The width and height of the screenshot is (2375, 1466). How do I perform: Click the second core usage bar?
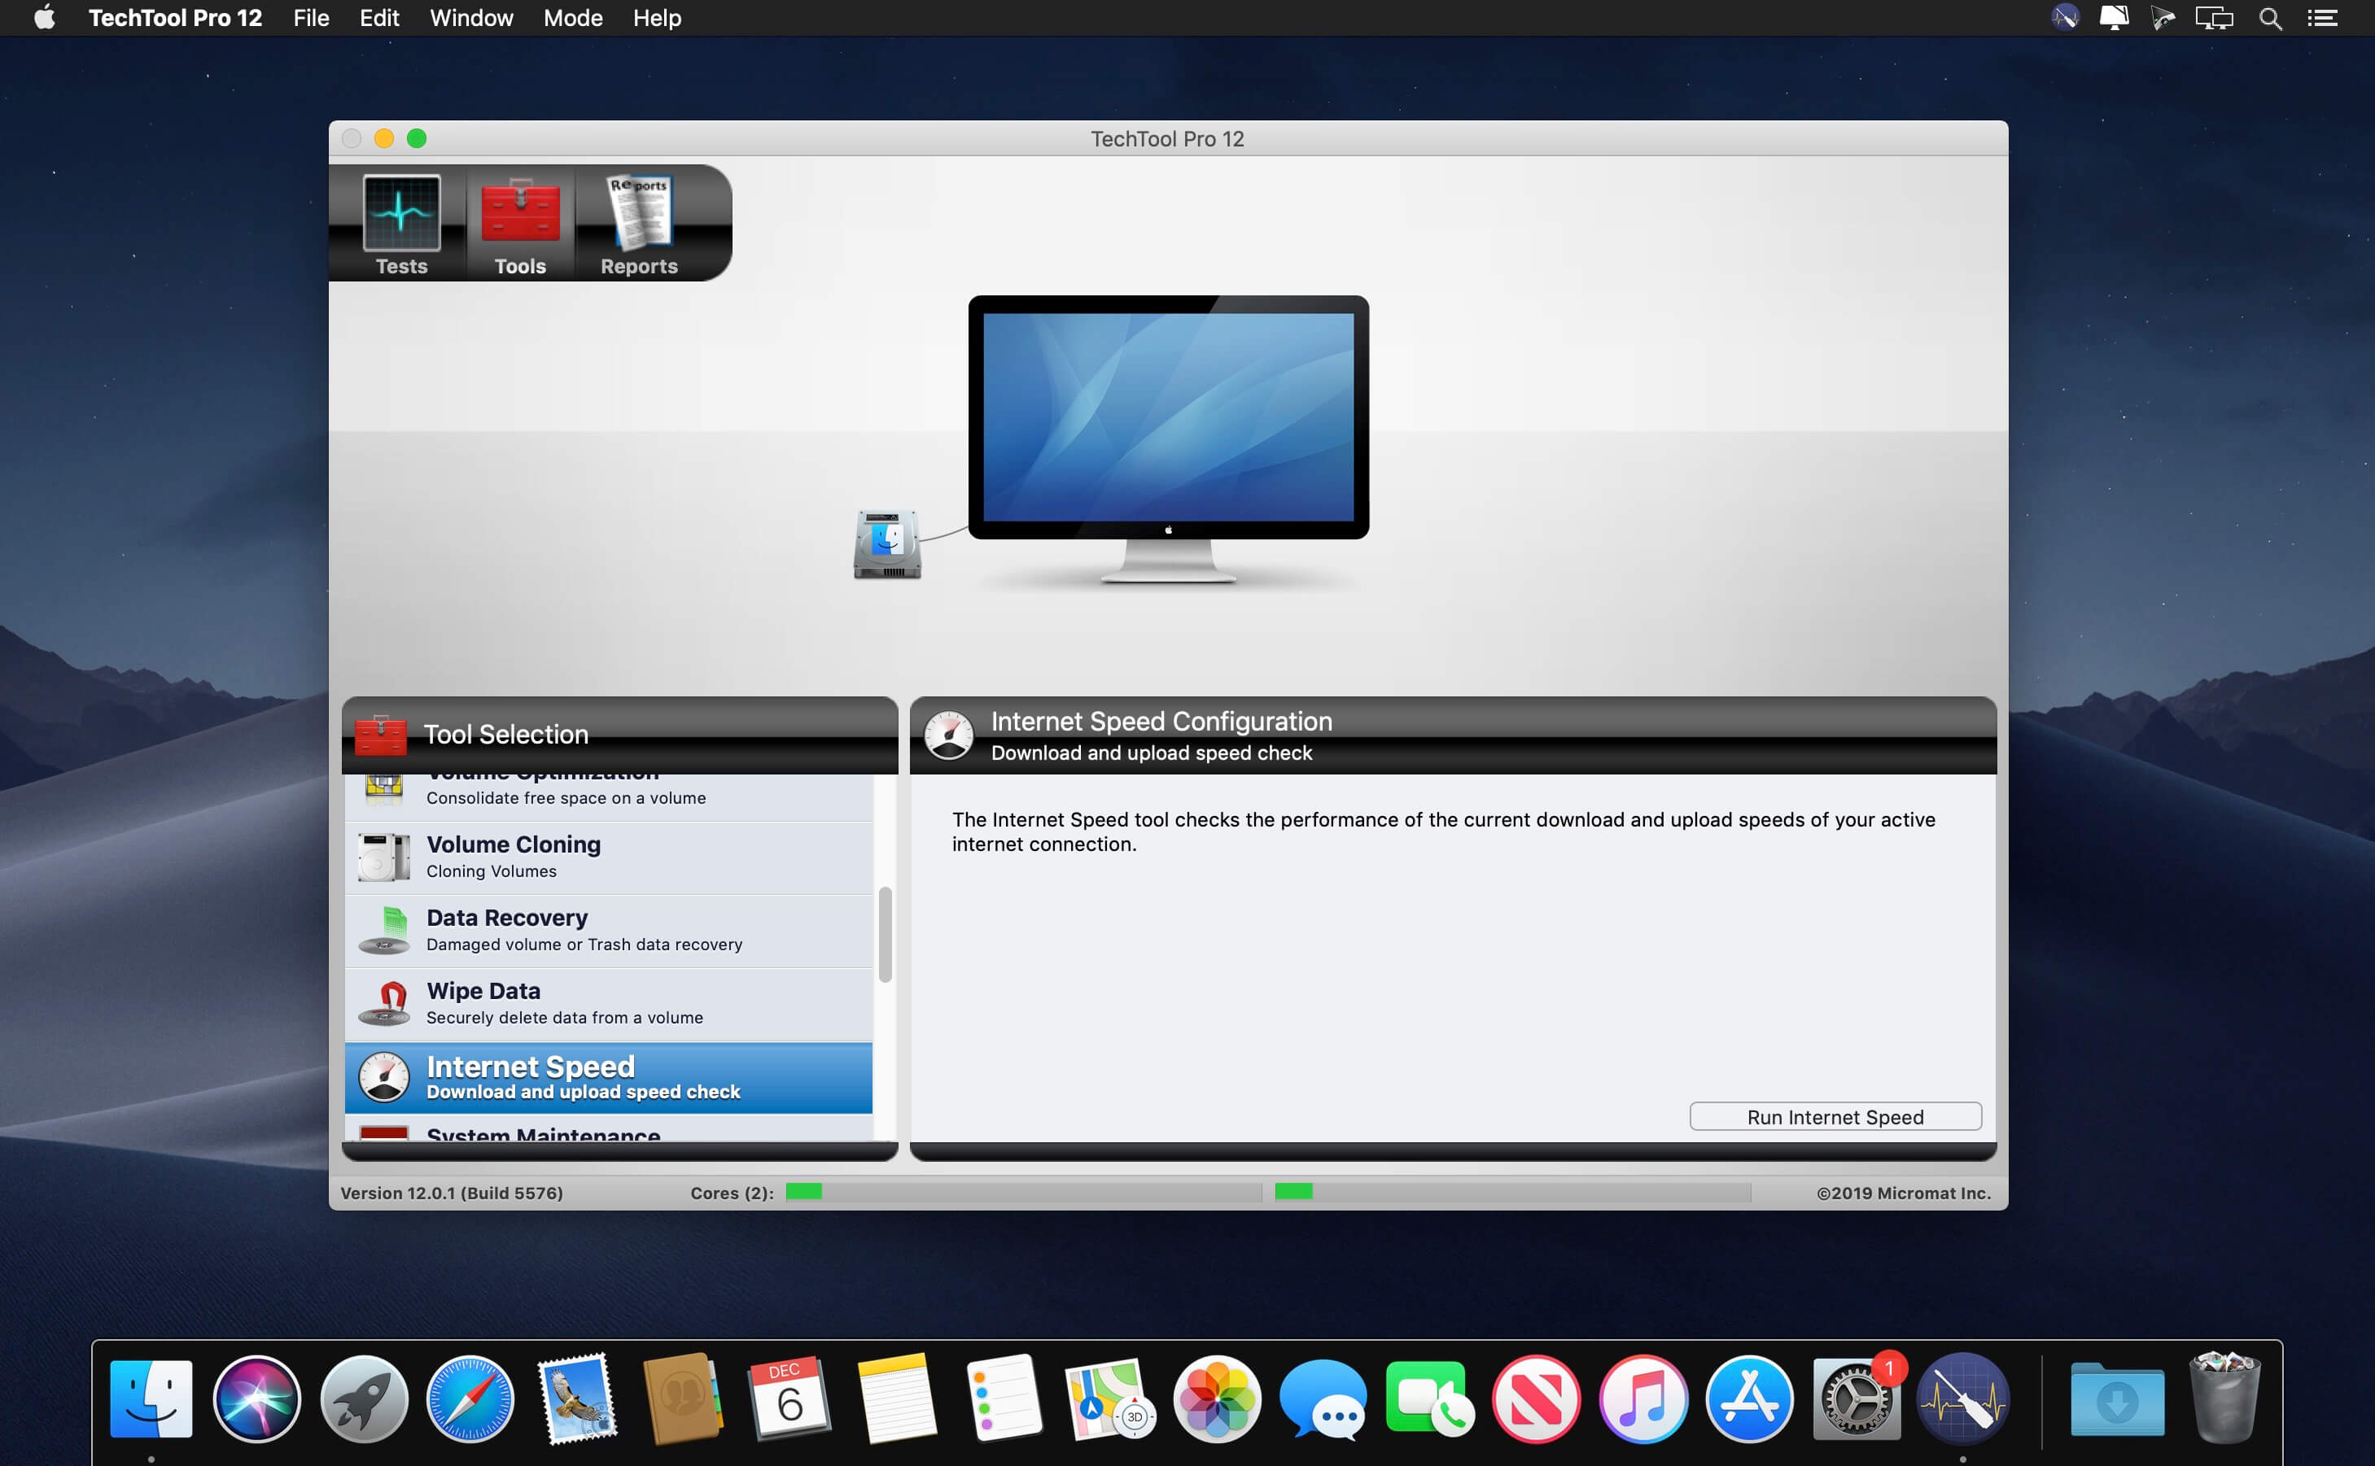[x=1513, y=1193]
